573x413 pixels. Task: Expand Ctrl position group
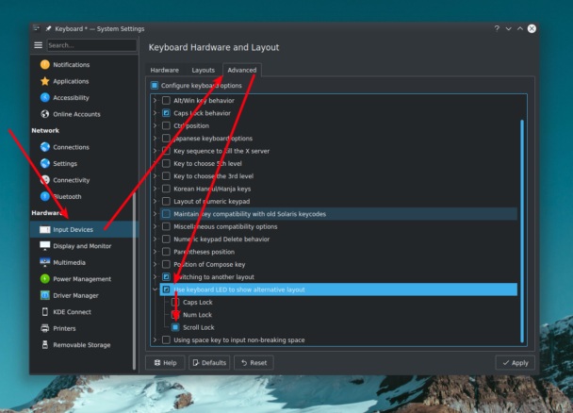point(155,125)
